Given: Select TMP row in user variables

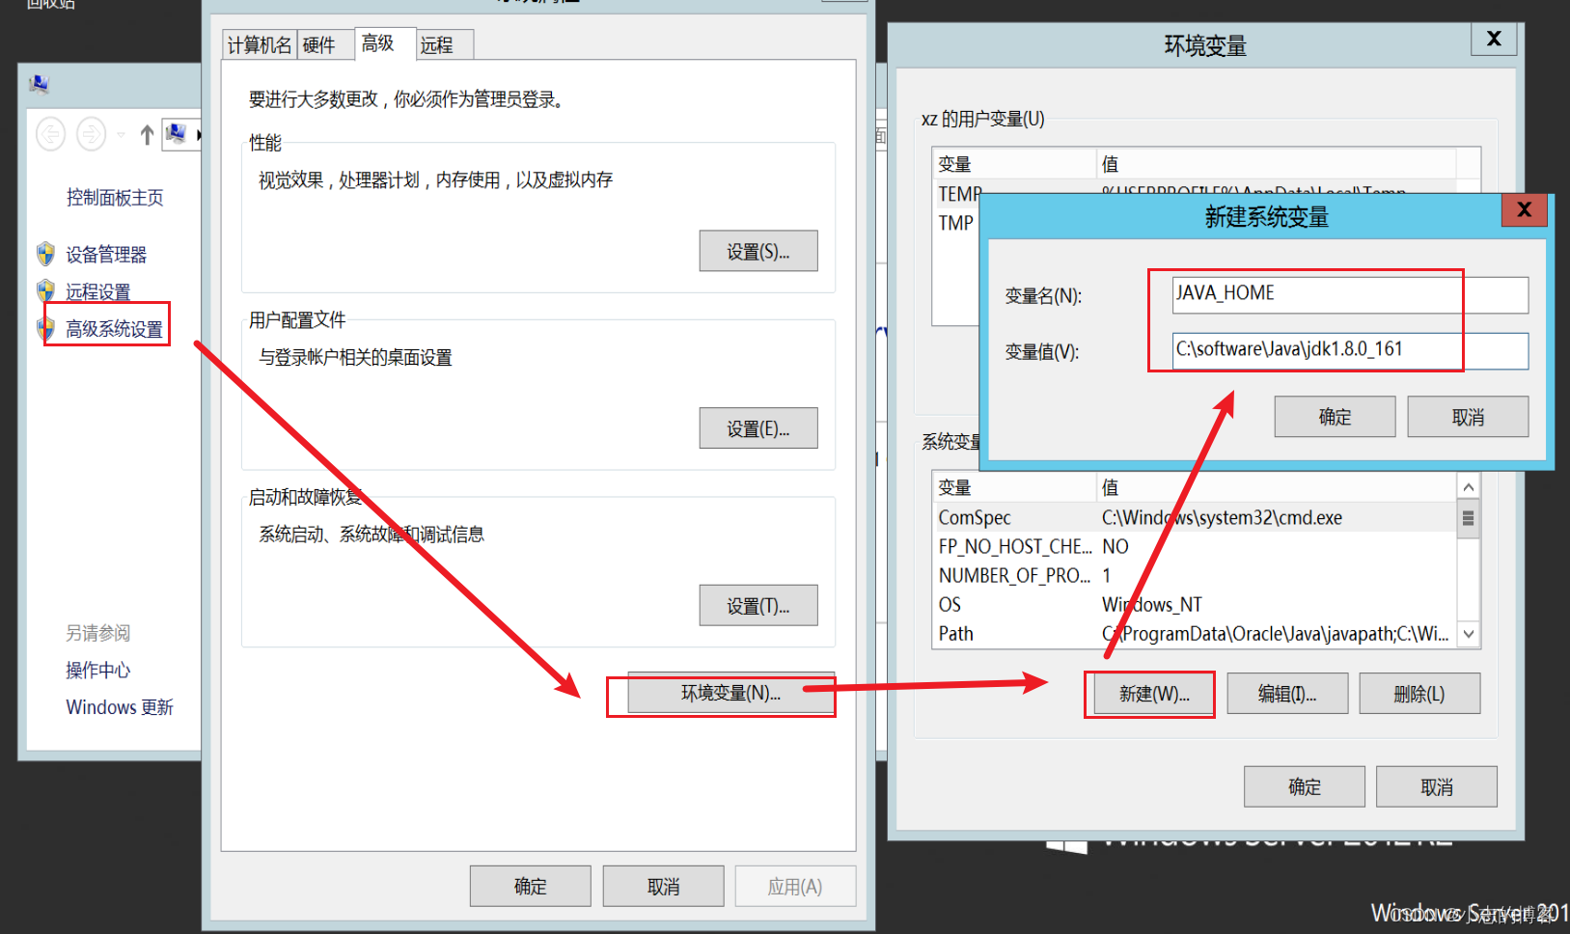Looking at the screenshot, I should pyautogui.click(x=956, y=223).
